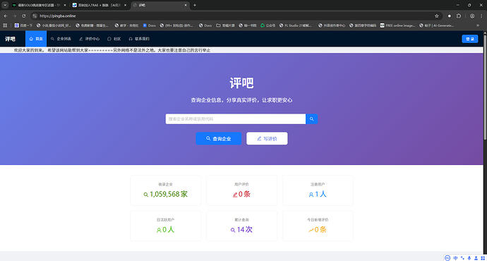Open the green triangle icon bookmark
The width and height of the screenshot is (487, 261).
pyautogui.click(x=267, y=25)
